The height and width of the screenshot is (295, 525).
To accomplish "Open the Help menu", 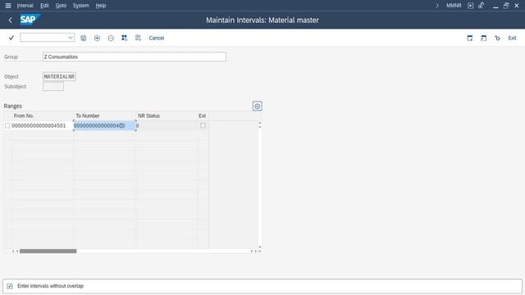I will 100,6.
